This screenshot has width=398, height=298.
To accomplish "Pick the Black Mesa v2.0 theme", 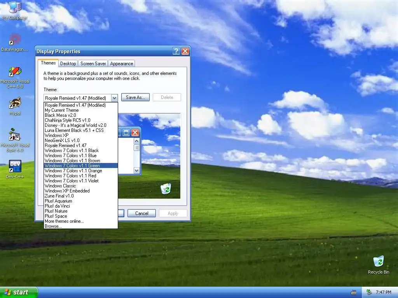I will (x=81, y=115).
